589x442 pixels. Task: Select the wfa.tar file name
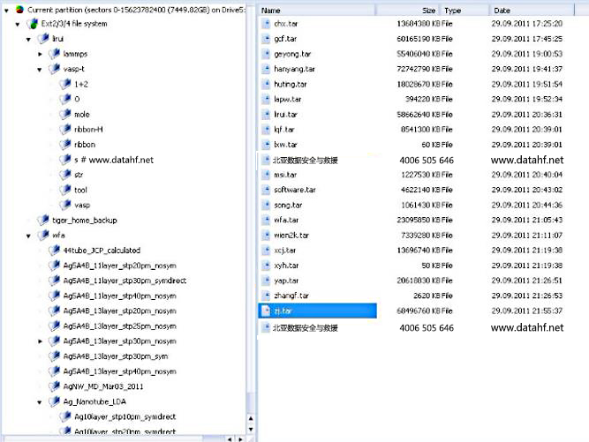[x=287, y=221]
